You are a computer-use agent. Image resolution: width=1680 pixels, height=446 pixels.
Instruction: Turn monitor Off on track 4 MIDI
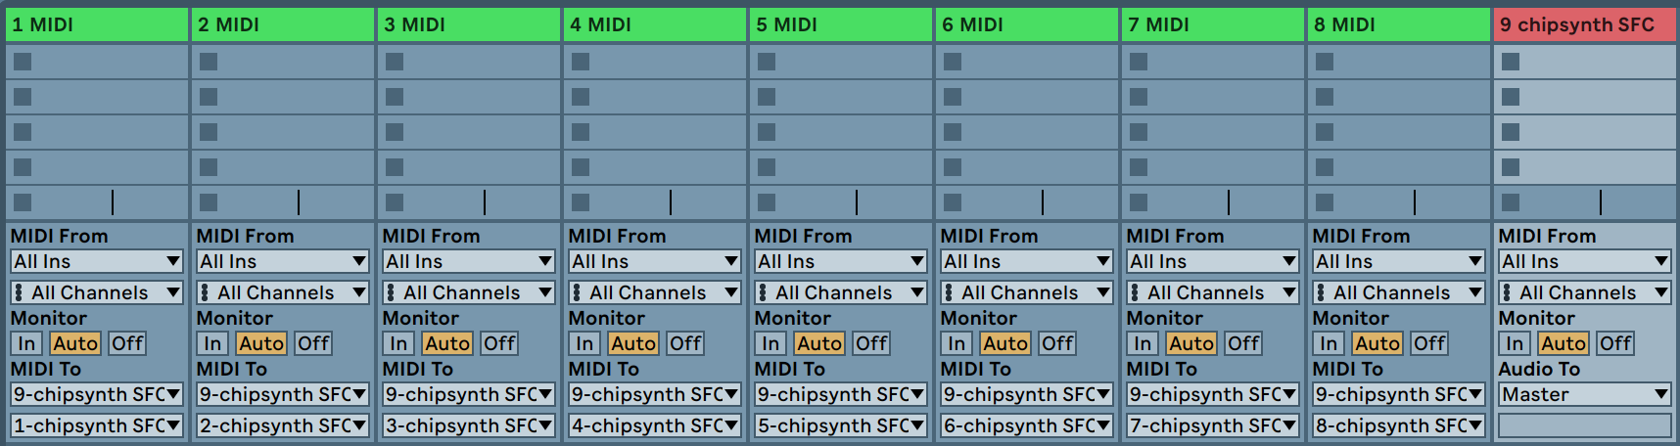tap(684, 343)
